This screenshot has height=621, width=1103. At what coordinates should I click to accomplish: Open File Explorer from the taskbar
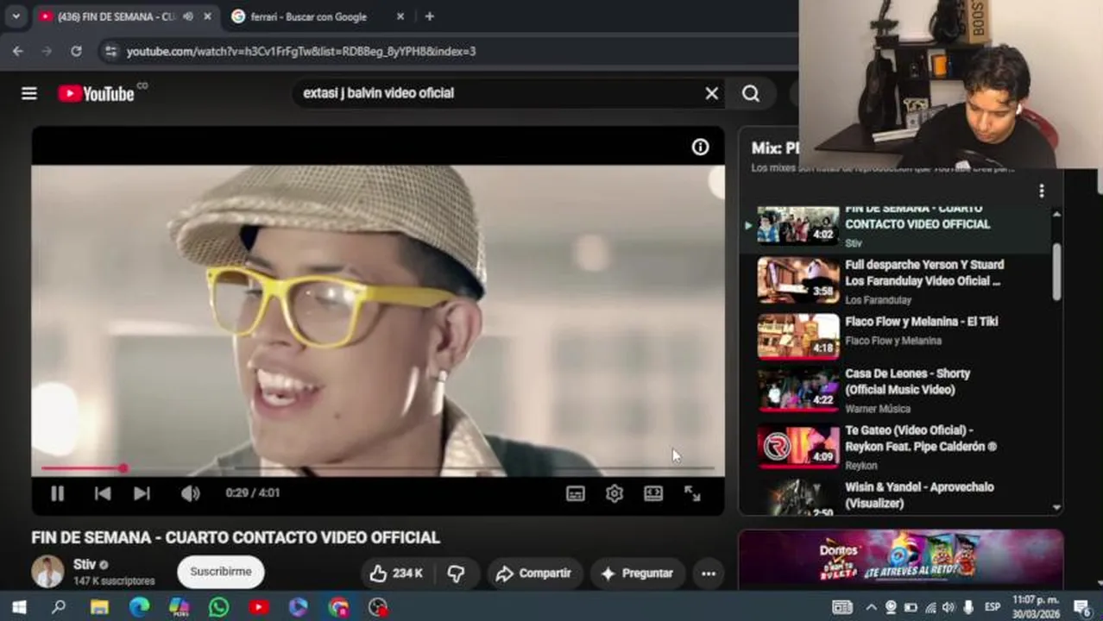tap(99, 607)
